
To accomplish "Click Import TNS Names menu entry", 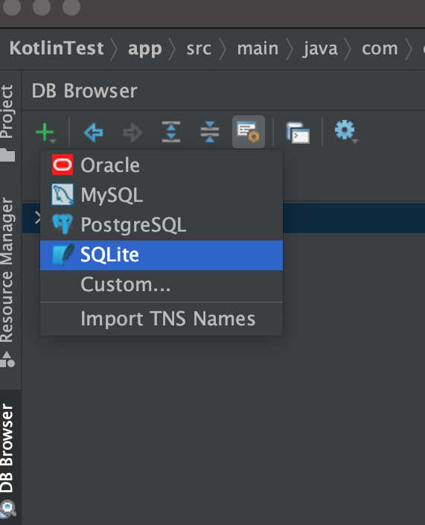I will pos(162,319).
